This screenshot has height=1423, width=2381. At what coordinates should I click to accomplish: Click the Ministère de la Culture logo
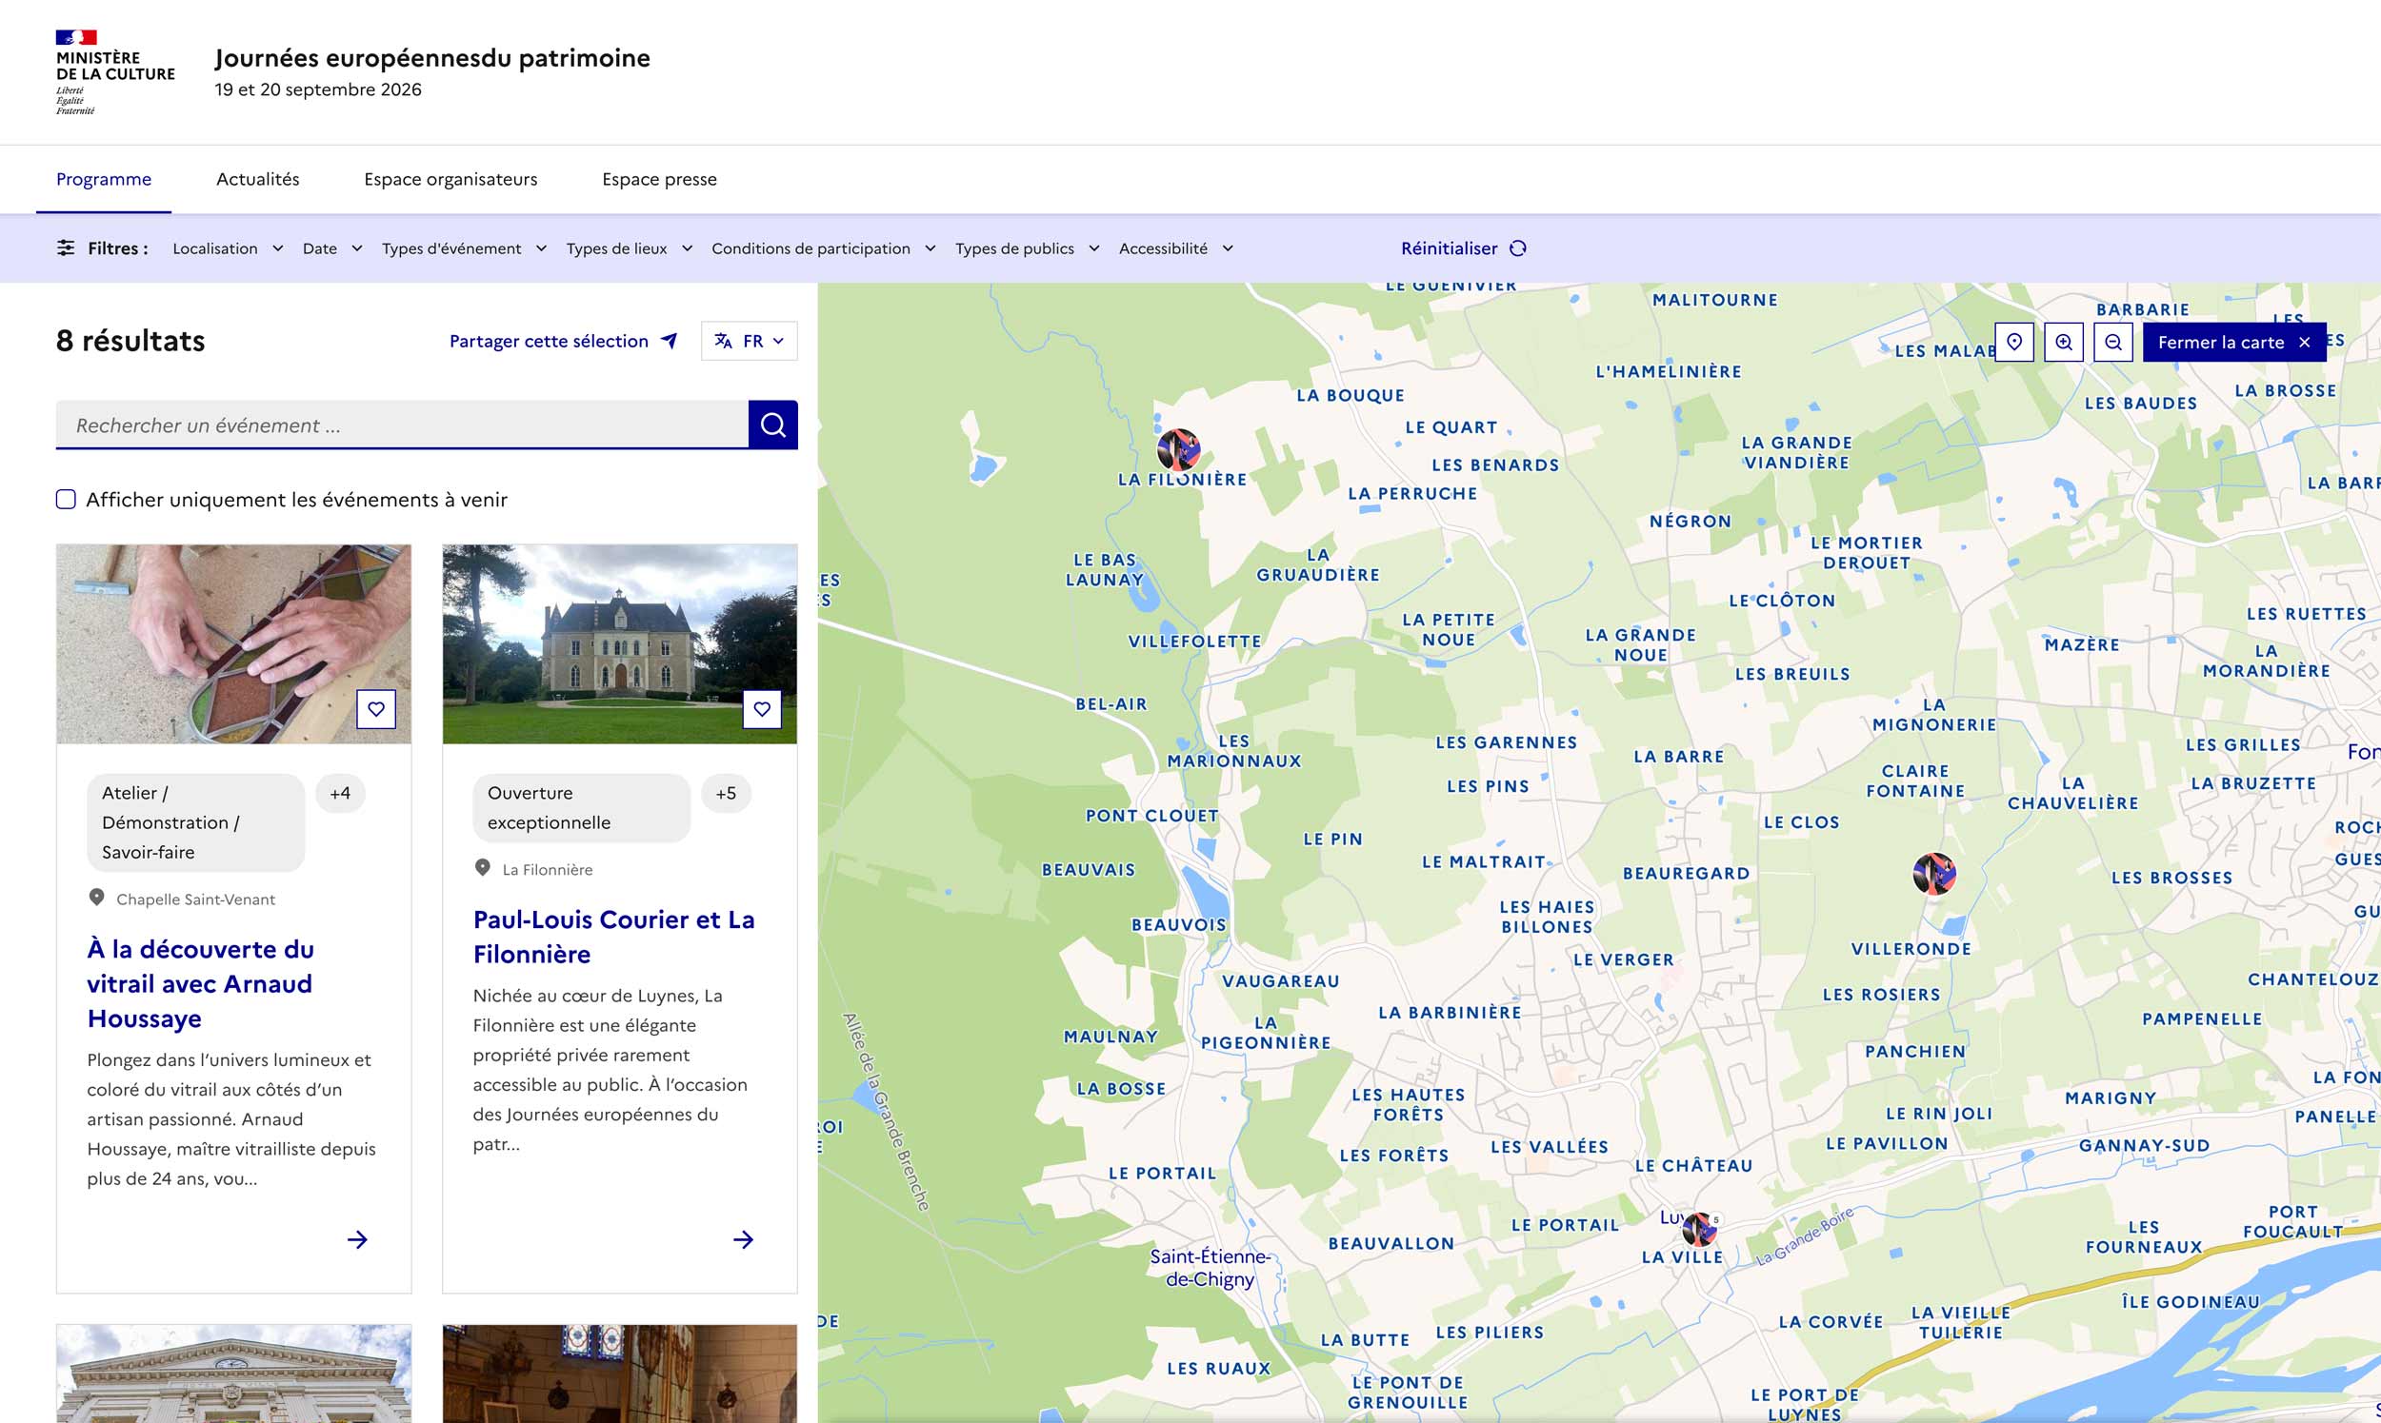(x=115, y=72)
